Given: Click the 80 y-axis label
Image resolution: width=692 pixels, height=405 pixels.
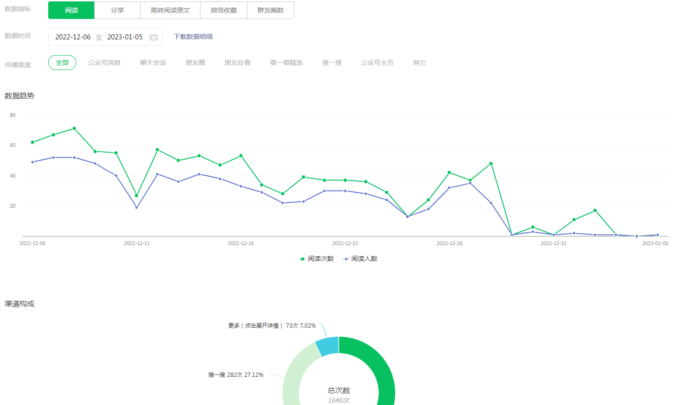Looking at the screenshot, I should [13, 115].
